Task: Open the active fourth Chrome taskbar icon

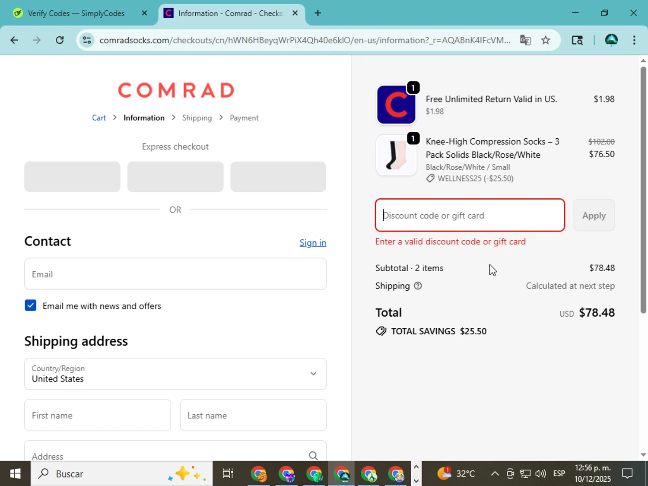Action: click(x=342, y=474)
